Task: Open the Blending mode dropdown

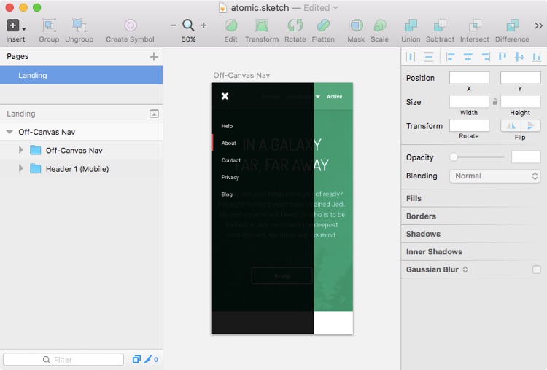Action: pyautogui.click(x=494, y=176)
